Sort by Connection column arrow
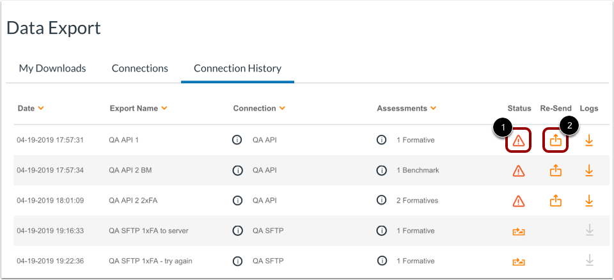Screen dimensions: 614x280 pos(283,109)
